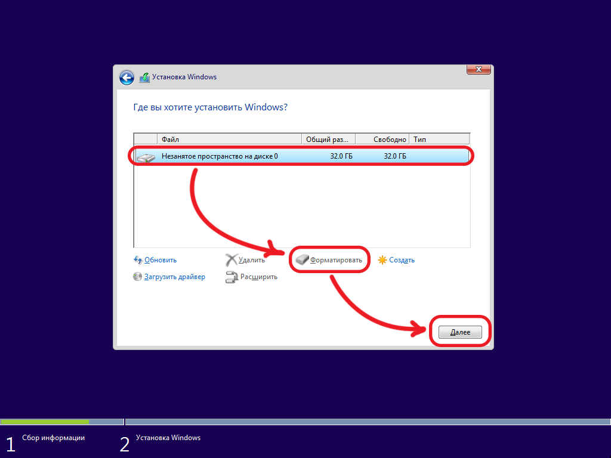Viewport: 611px width, 458px height.
Task: Click the blue back arrow button
Action: 126,78
